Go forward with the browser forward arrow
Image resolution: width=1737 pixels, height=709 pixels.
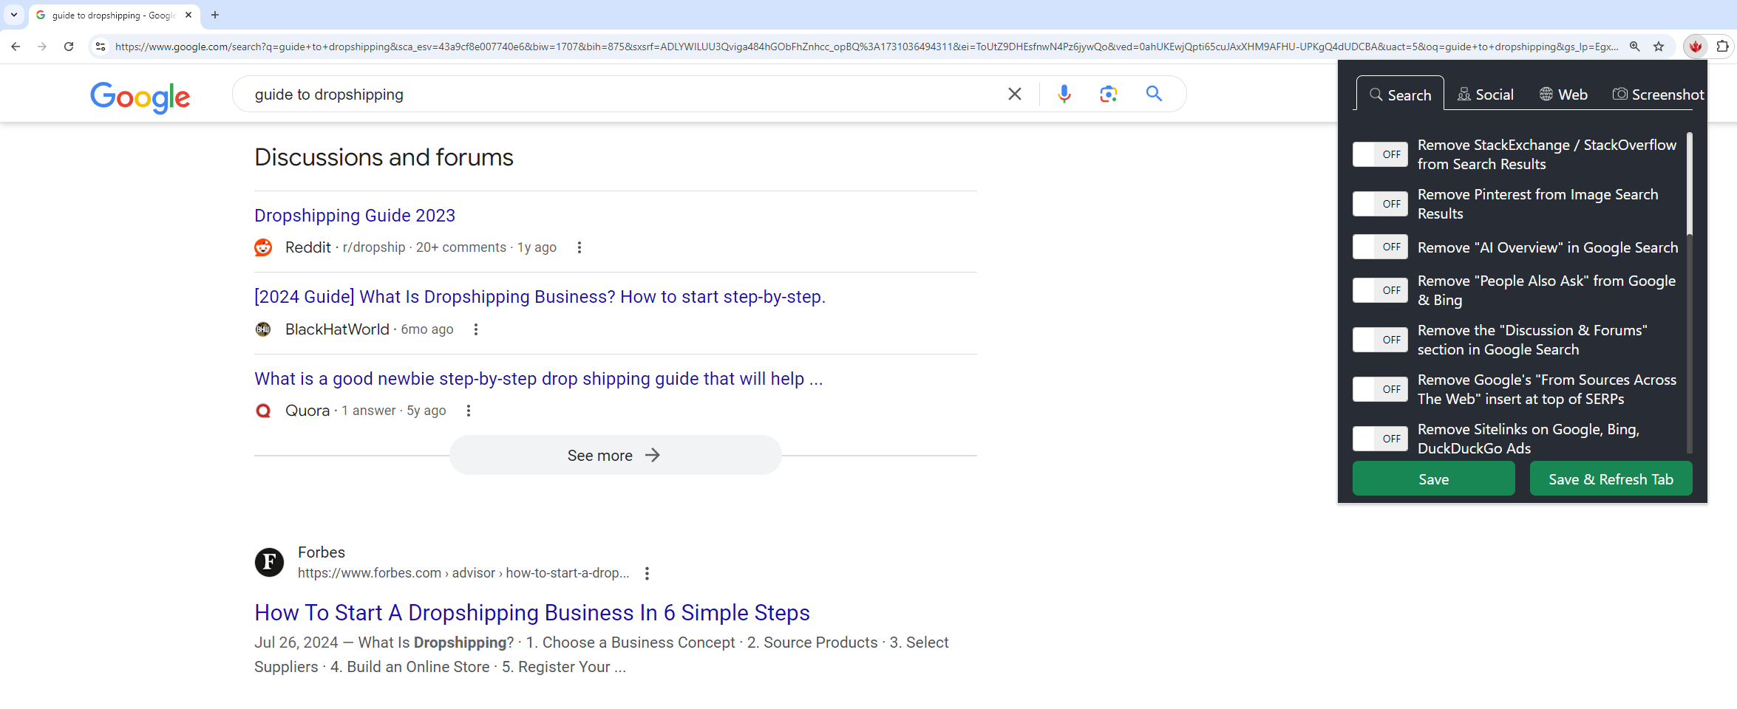click(42, 47)
